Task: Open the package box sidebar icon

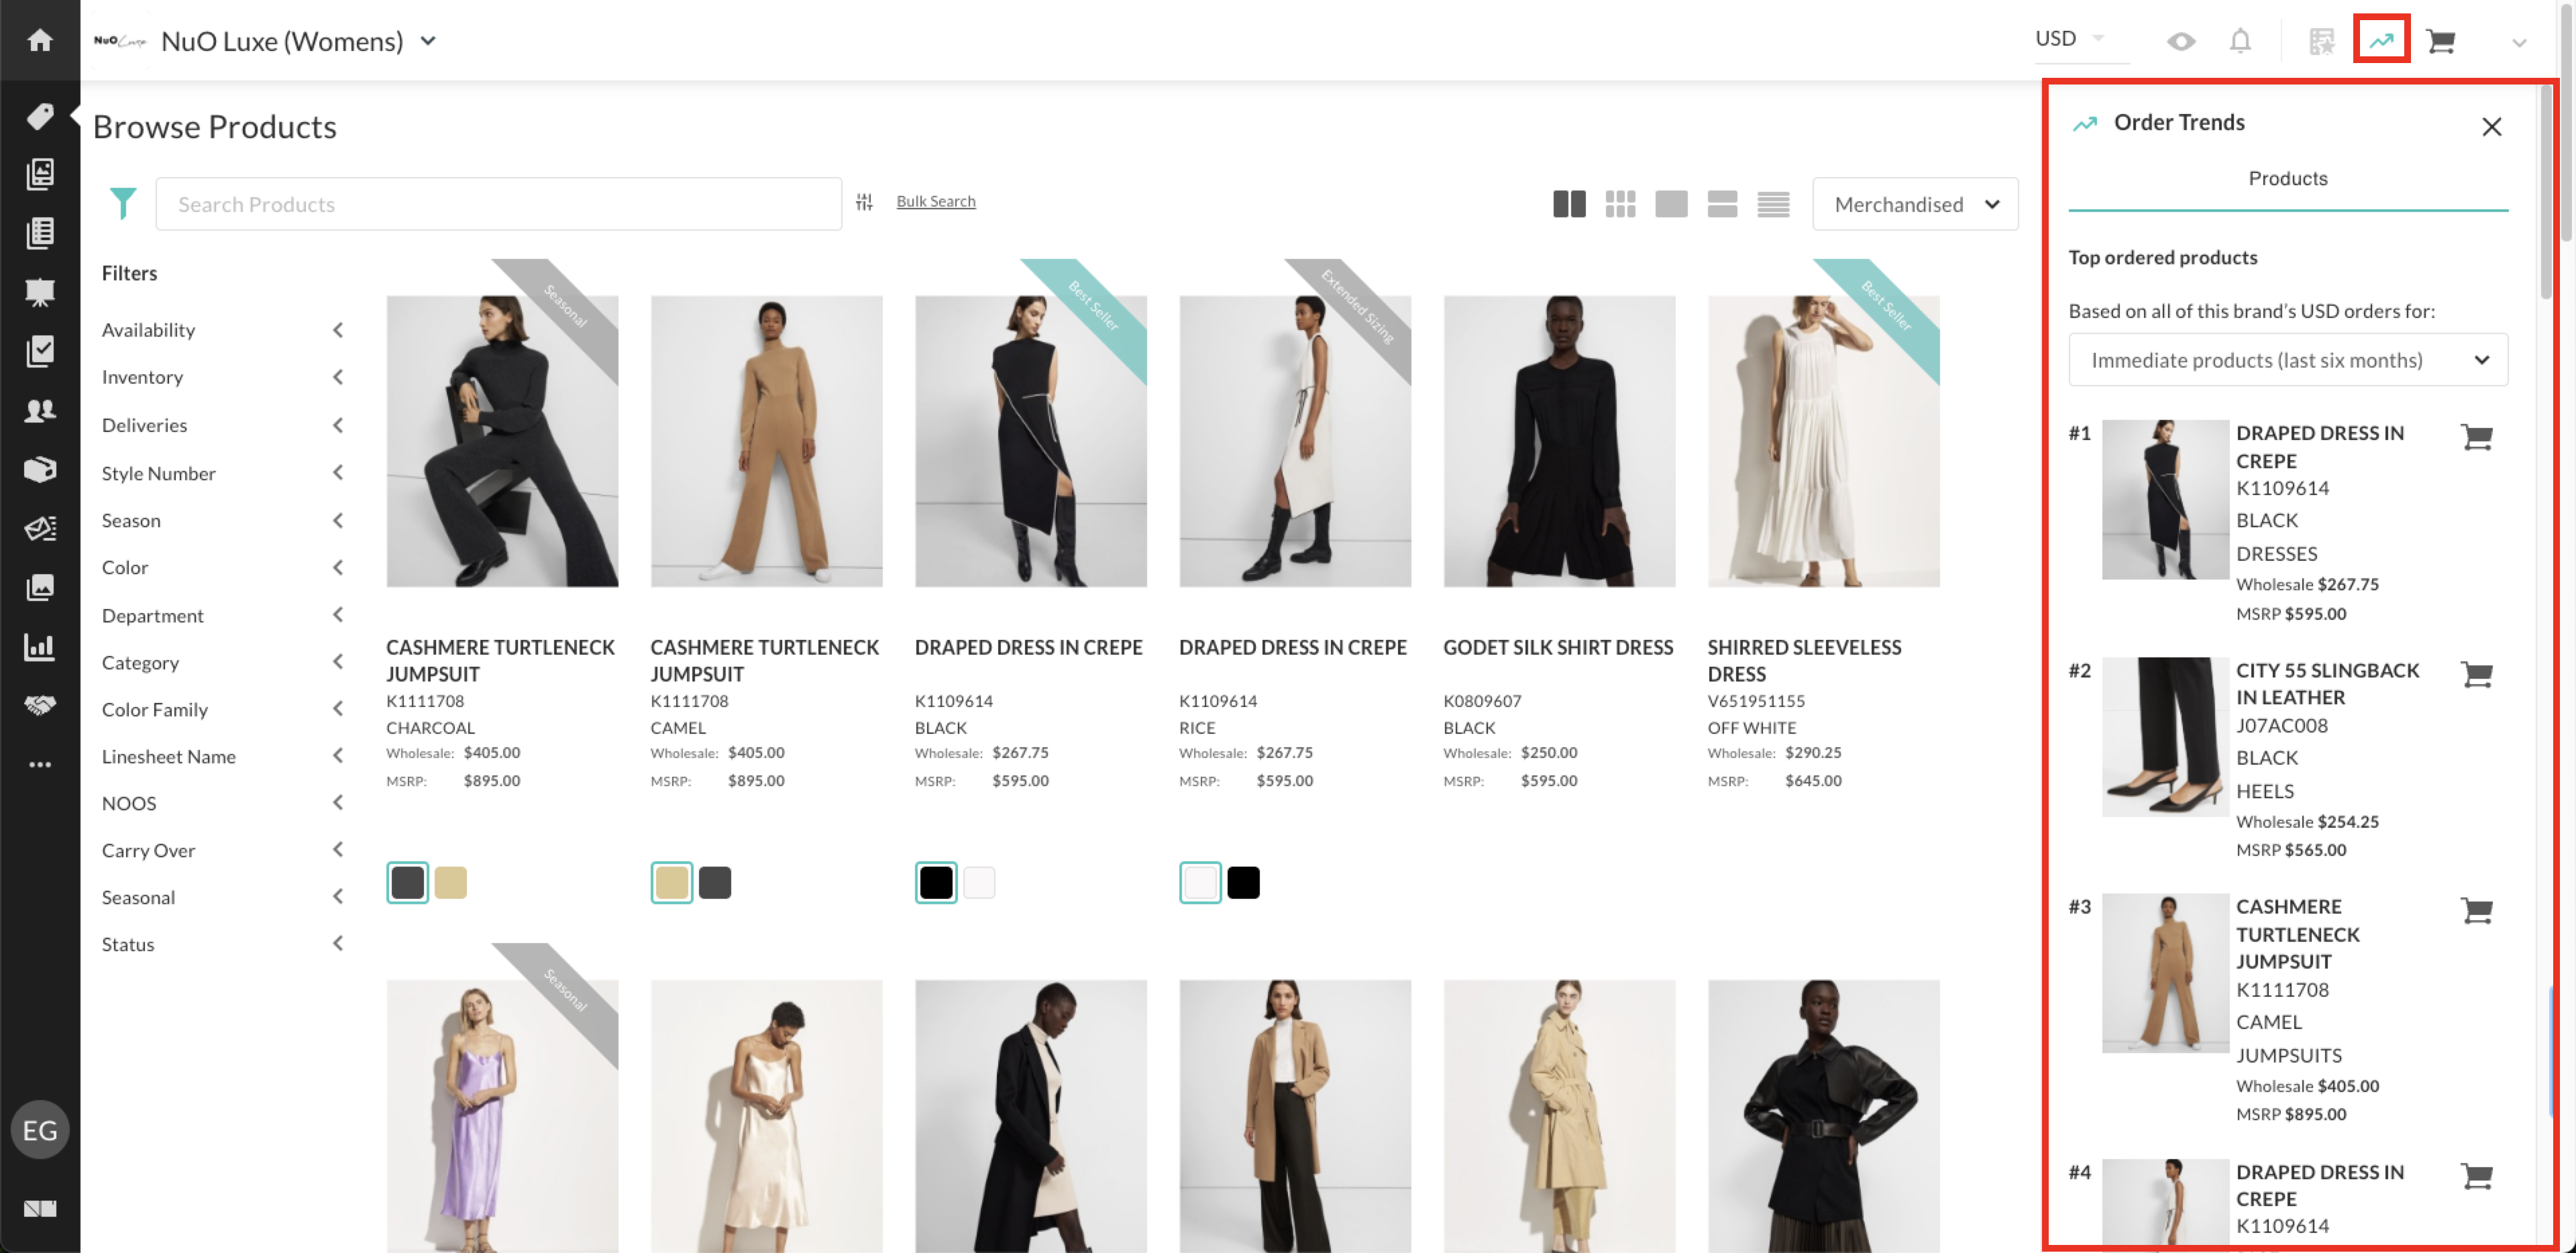Action: coord(40,469)
